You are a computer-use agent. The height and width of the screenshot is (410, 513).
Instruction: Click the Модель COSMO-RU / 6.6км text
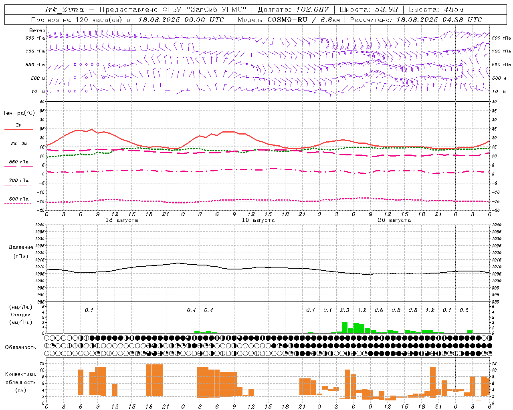pyautogui.click(x=289, y=20)
